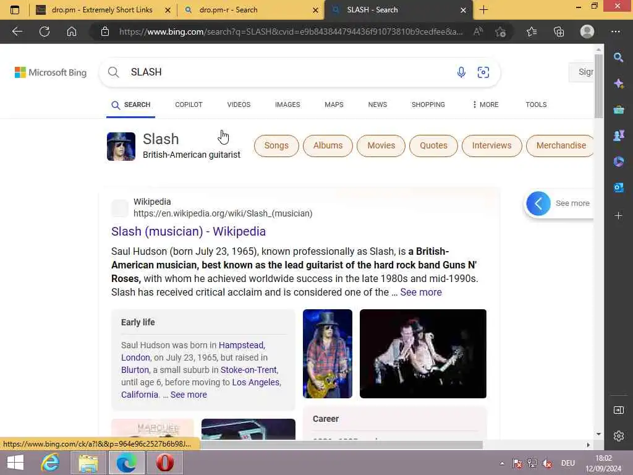Open Bing Copilot tab
Viewport: 633px width, 475px height.
point(189,105)
